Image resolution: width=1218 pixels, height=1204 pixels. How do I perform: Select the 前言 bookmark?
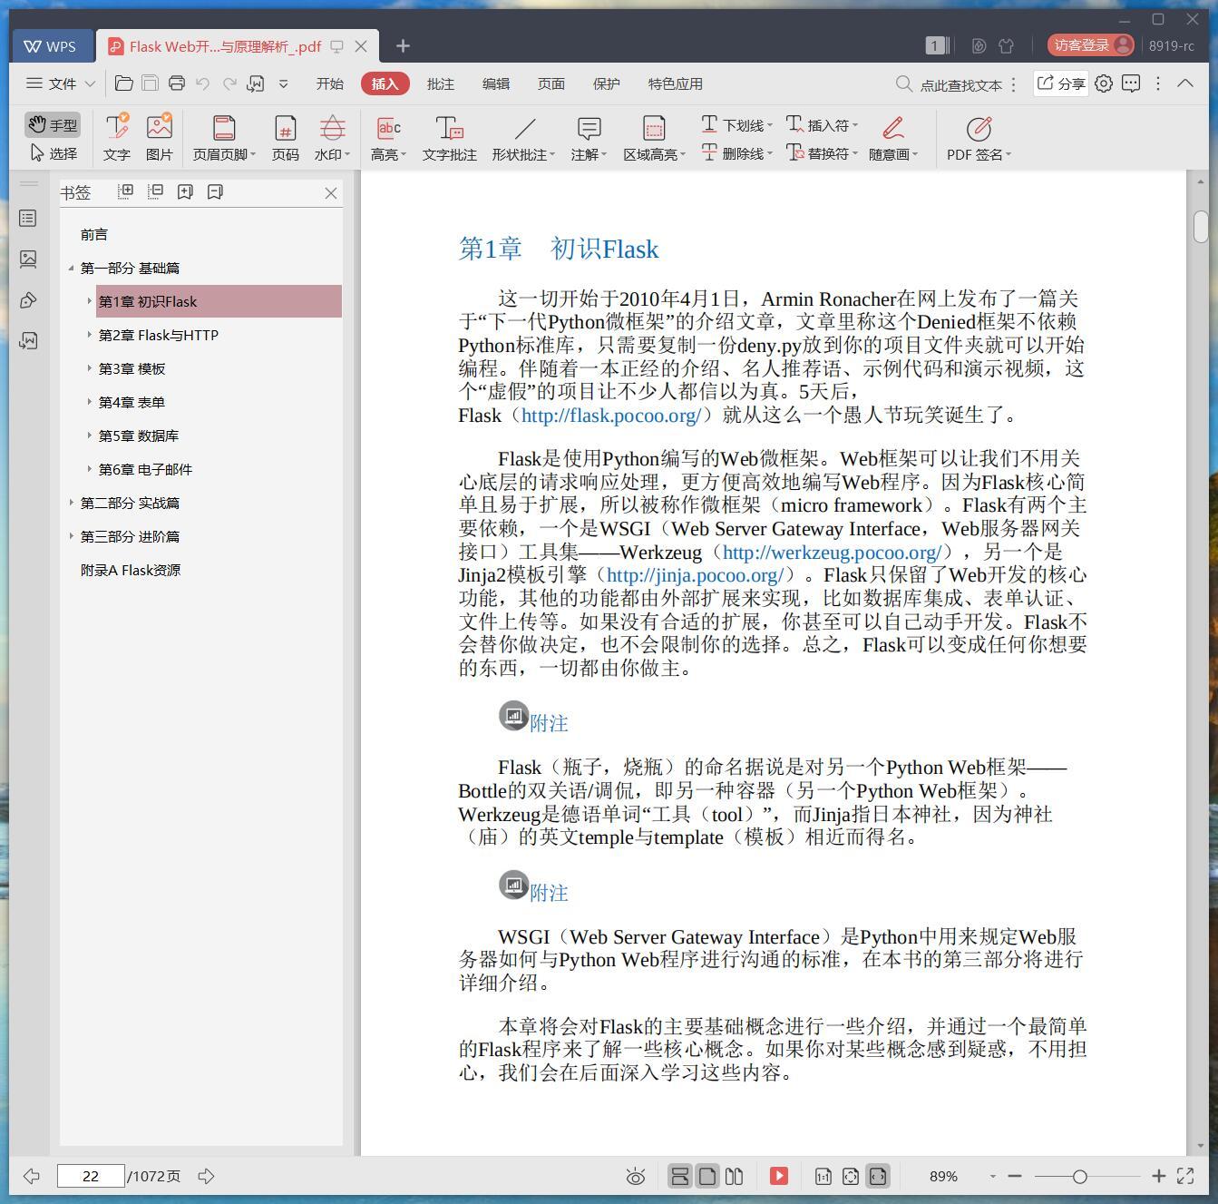[94, 234]
